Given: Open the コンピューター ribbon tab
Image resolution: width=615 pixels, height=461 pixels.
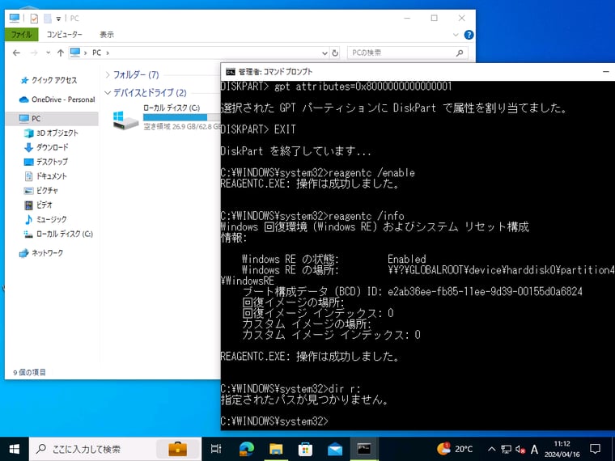Looking at the screenshot, I should click(64, 35).
